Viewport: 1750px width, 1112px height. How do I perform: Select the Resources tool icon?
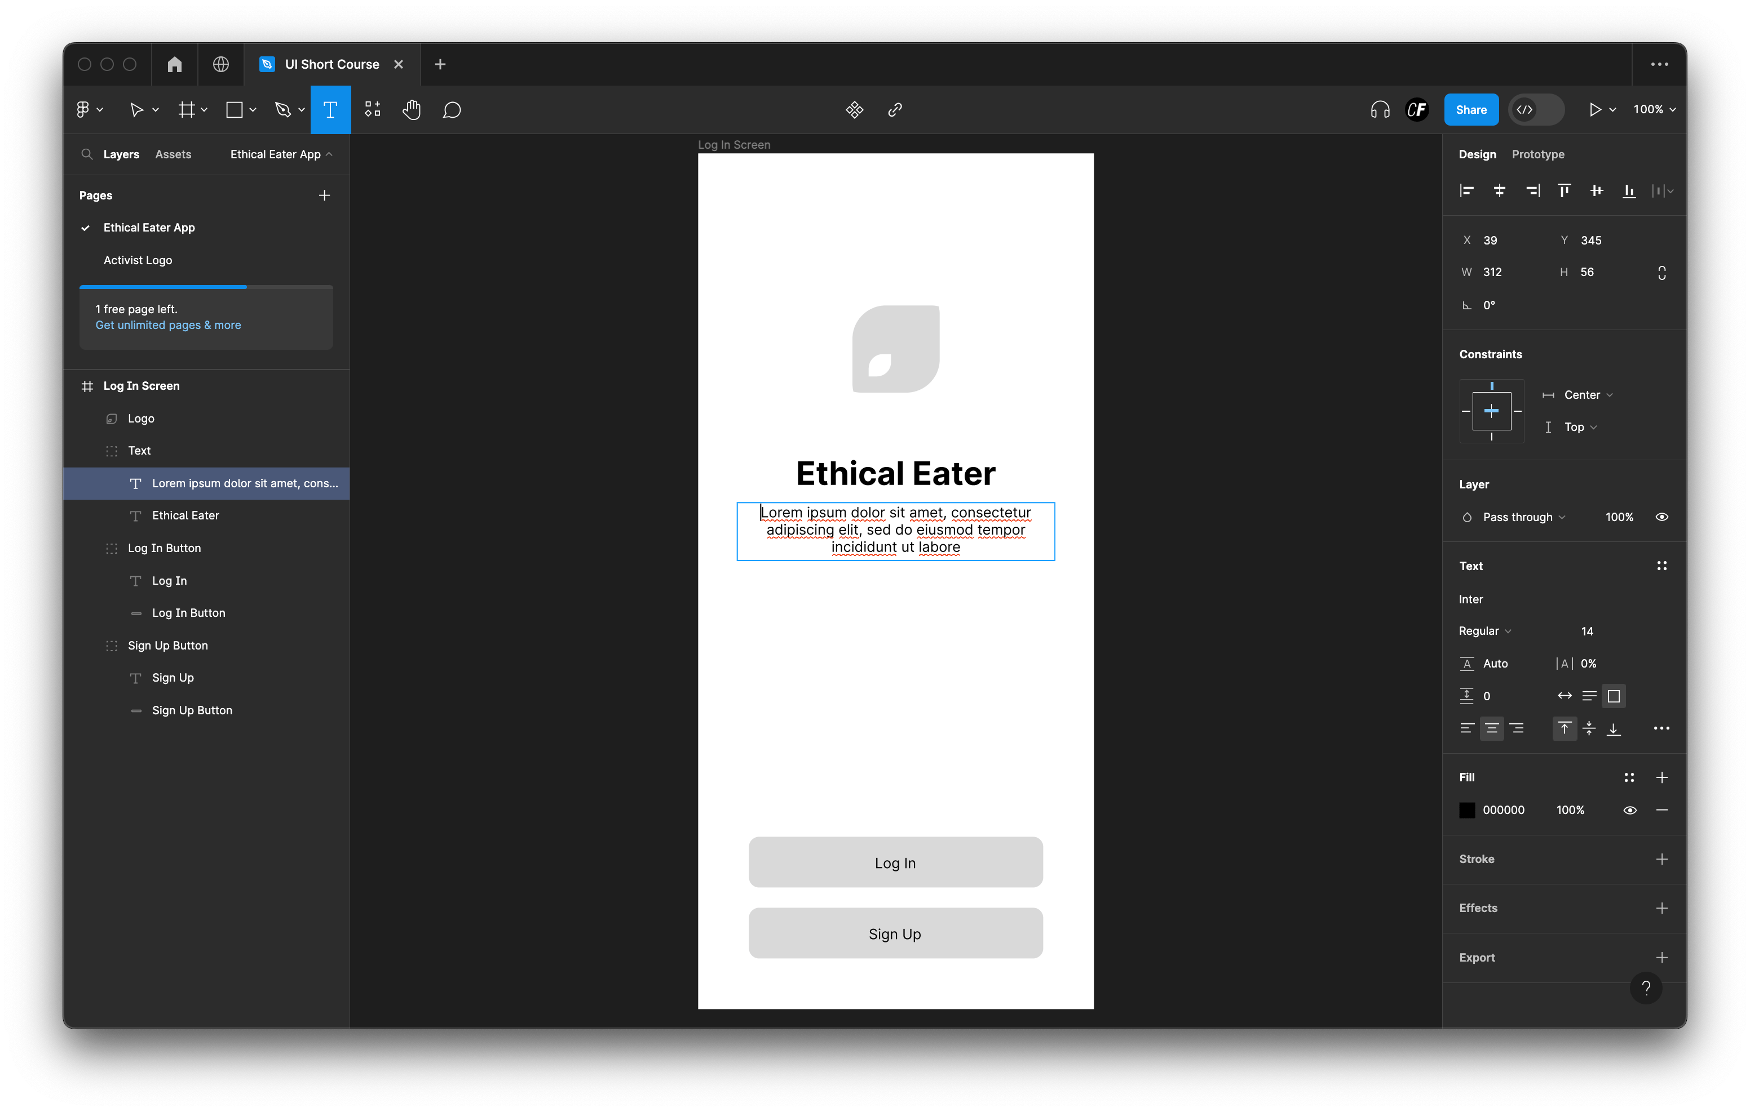pyautogui.click(x=372, y=110)
